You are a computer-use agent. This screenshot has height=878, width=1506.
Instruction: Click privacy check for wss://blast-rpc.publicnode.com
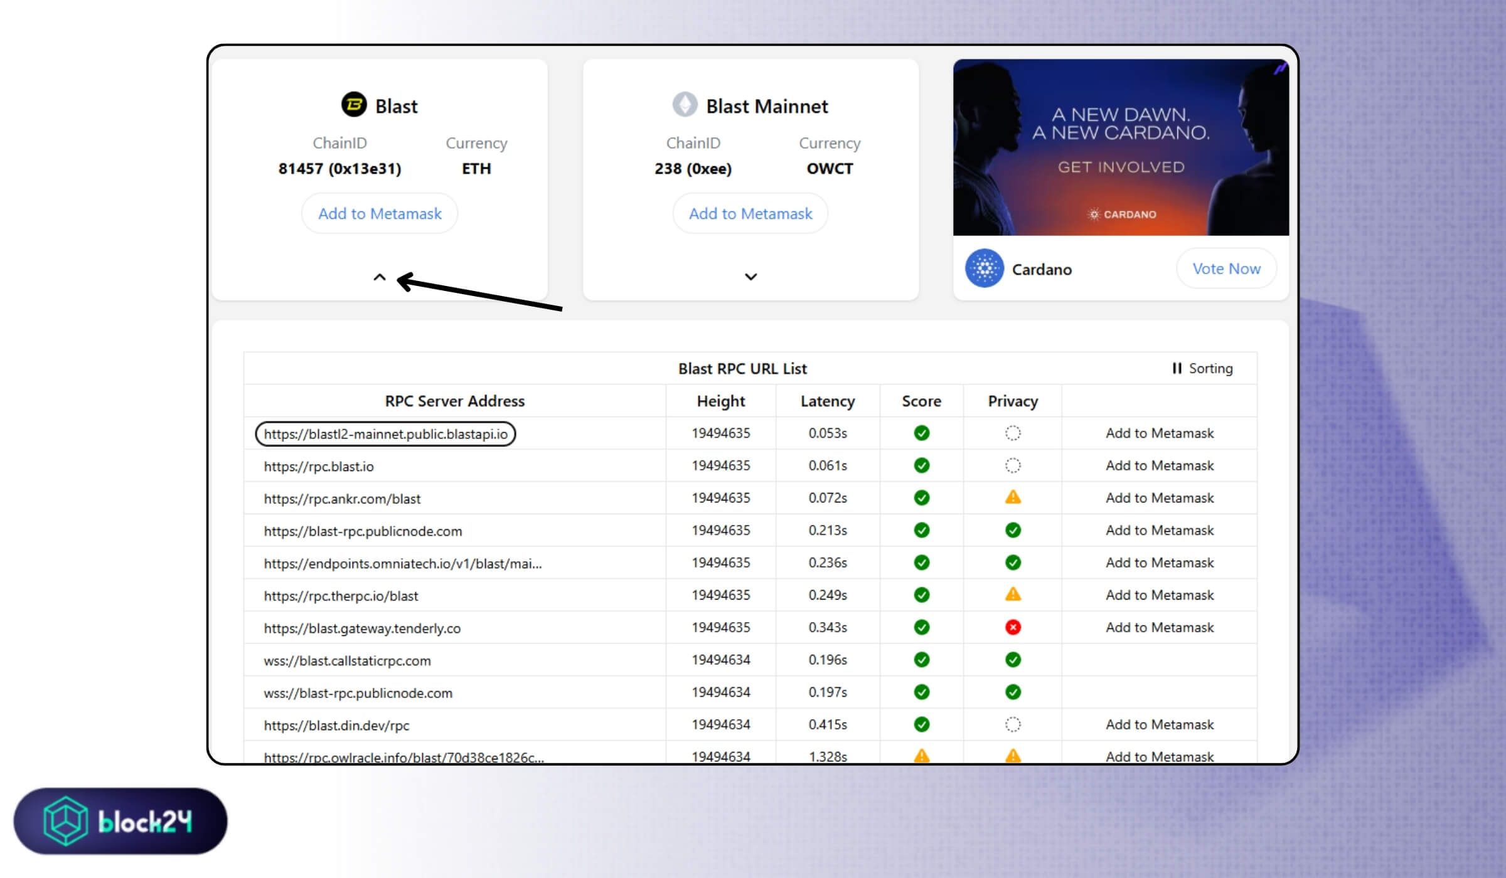pos(1013,692)
